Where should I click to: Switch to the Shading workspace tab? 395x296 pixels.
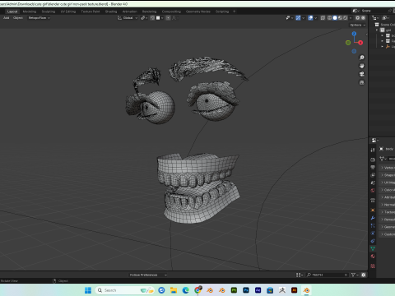(111, 12)
